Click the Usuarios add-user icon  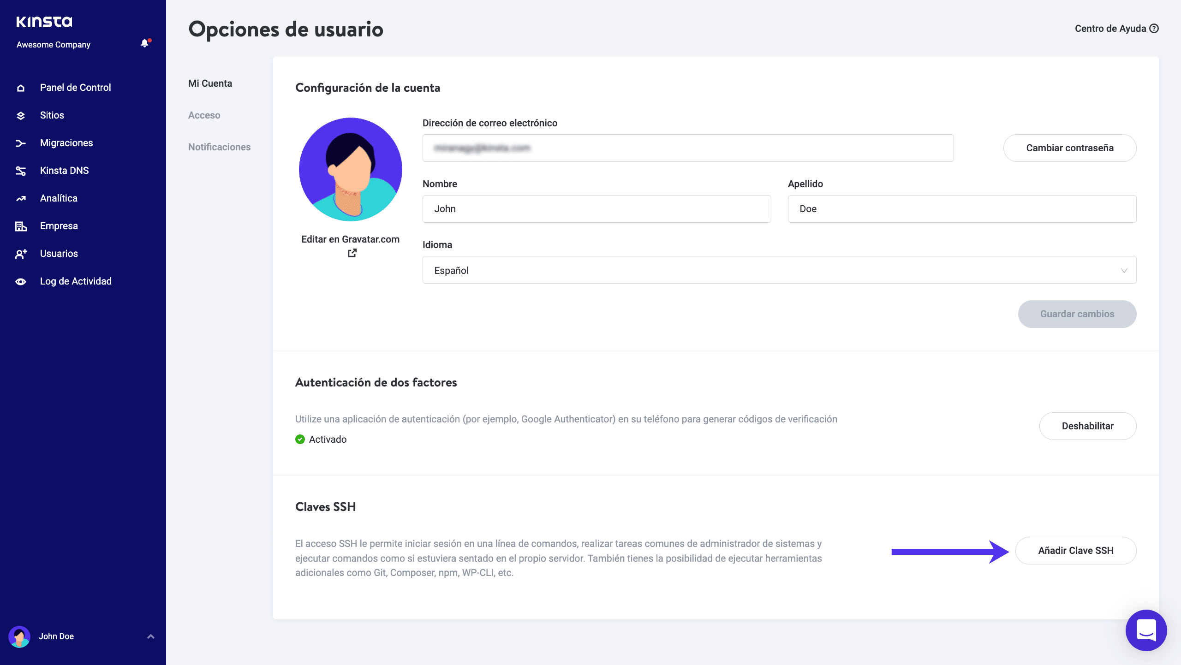point(21,254)
